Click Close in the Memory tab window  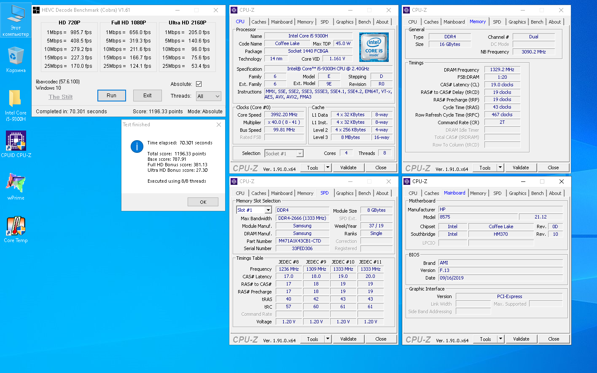pos(553,168)
